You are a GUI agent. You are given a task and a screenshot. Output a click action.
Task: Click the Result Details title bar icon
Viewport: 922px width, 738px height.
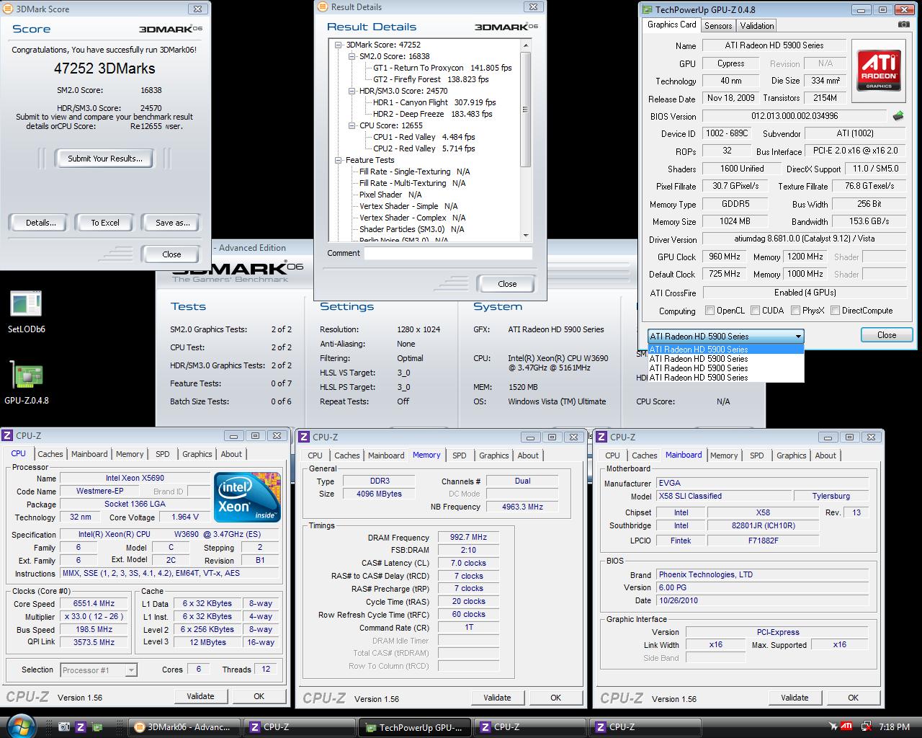coord(323,6)
